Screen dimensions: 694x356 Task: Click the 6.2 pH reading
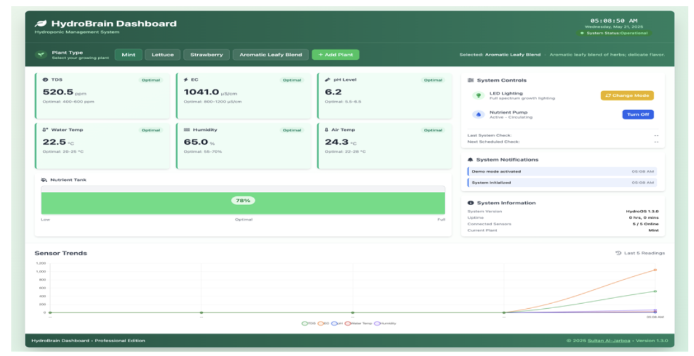[333, 92]
